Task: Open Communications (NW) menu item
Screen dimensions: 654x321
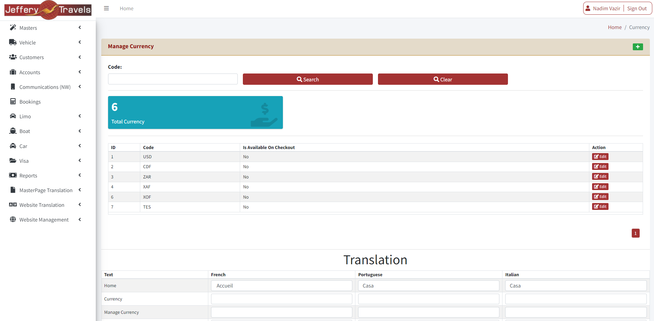Action: coord(45,87)
